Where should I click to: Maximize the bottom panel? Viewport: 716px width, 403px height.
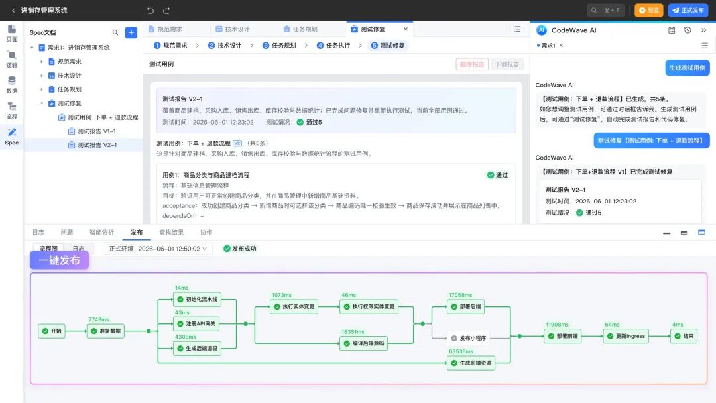[x=701, y=232]
